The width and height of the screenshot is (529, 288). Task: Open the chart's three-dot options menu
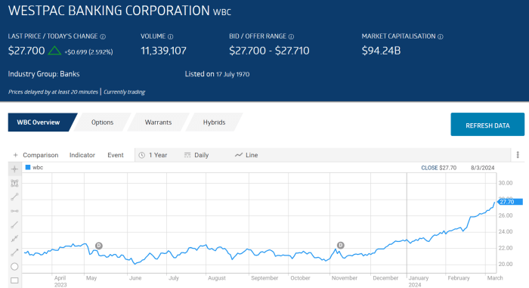click(518, 155)
